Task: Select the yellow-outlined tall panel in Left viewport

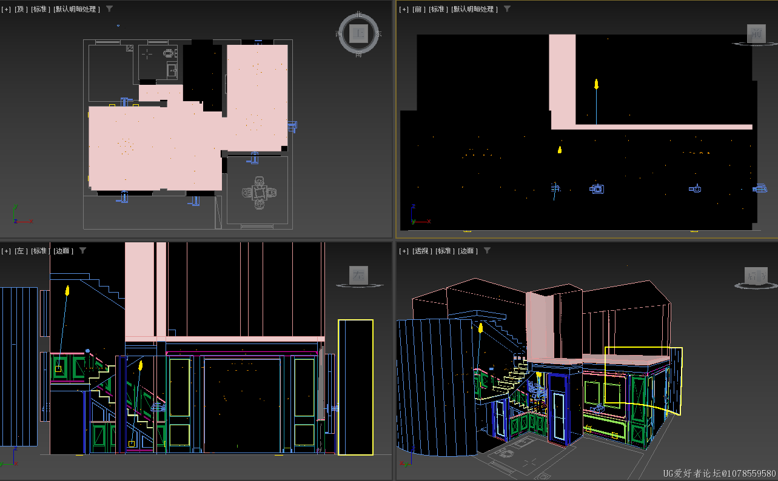Action: (355, 387)
